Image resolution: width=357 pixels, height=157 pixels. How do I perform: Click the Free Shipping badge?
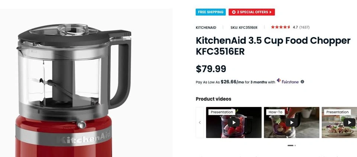click(x=210, y=12)
